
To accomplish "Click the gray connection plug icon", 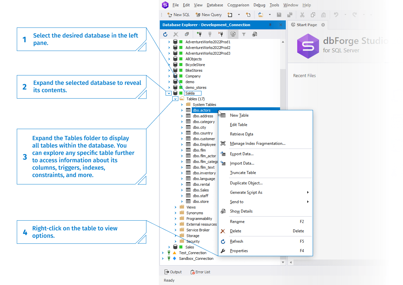I will [x=210, y=34].
